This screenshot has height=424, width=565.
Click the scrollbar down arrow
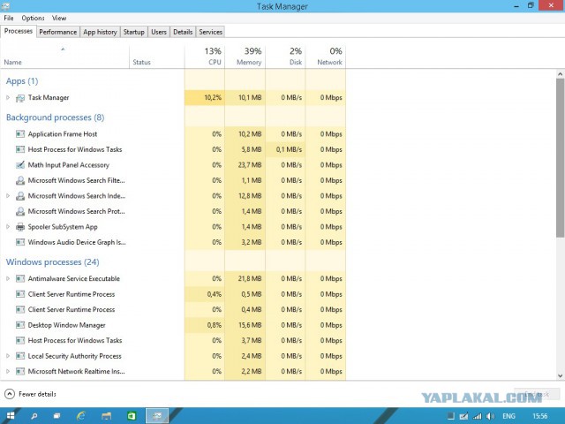click(x=560, y=375)
